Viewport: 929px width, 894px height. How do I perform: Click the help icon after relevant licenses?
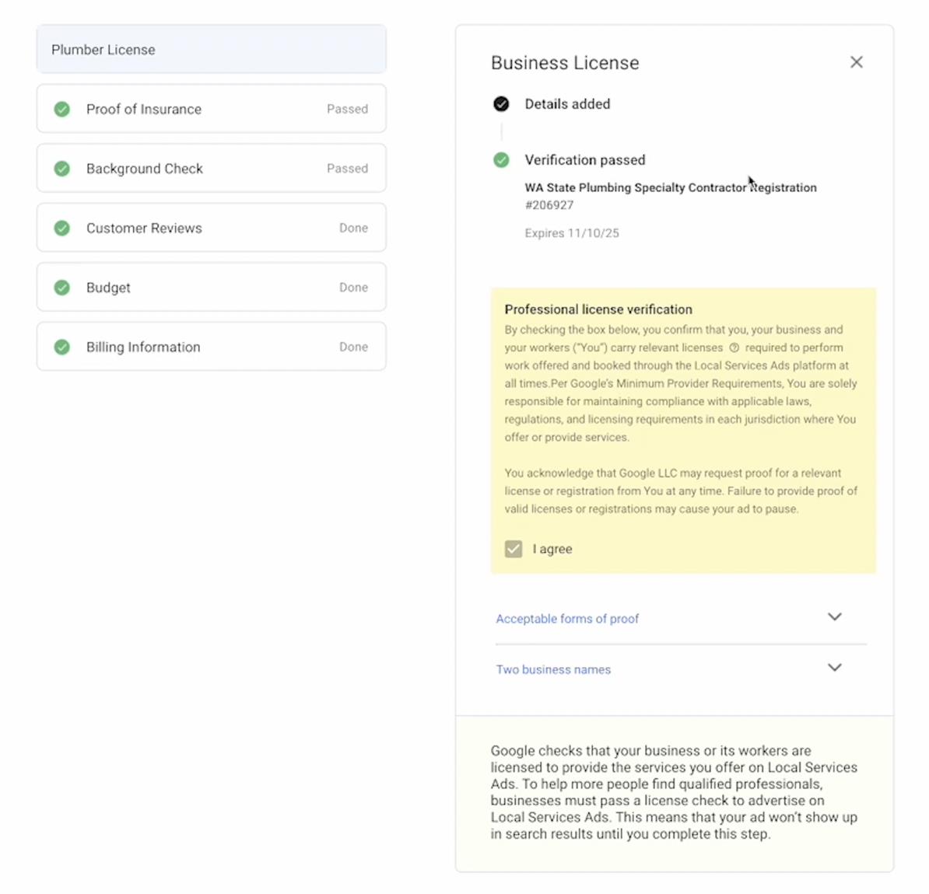[734, 347]
